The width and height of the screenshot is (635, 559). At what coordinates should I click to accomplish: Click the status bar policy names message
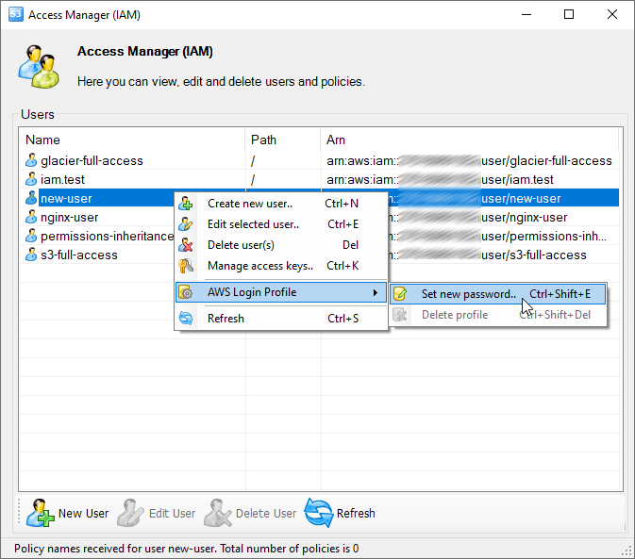[186, 549]
